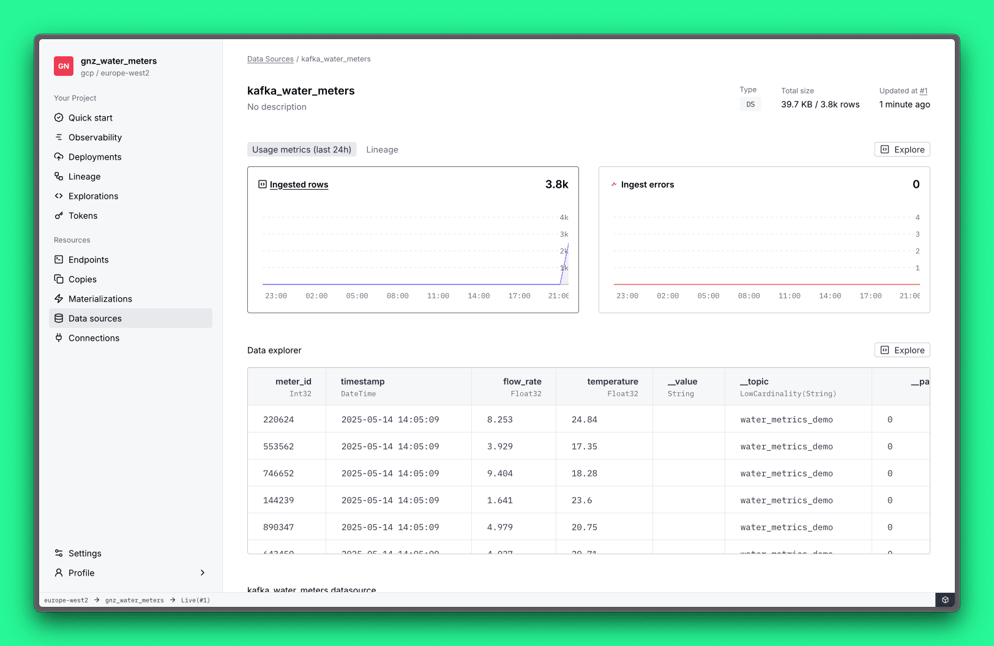Open the Ingested rows chart link
The height and width of the screenshot is (646, 994).
(x=299, y=185)
